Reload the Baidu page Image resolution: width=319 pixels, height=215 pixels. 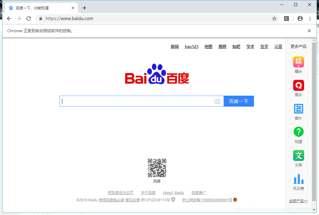click(x=29, y=19)
